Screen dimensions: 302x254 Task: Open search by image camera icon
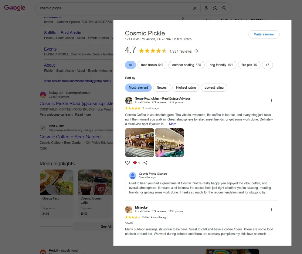coord(215,8)
